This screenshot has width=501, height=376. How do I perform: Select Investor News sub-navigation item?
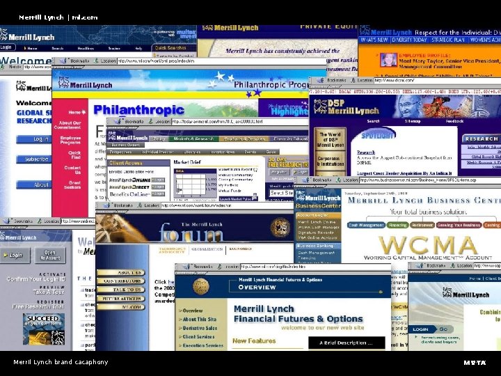pyautogui.click(x=223, y=152)
